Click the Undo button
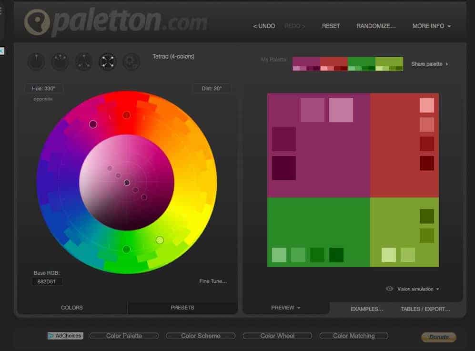The image size is (475, 351). click(x=264, y=26)
